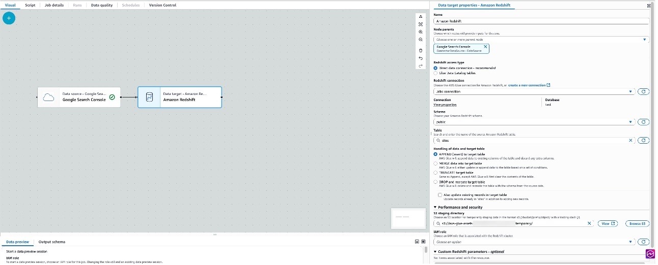Zoom out on the canvas
The width and height of the screenshot is (658, 265).
pyautogui.click(x=420, y=39)
